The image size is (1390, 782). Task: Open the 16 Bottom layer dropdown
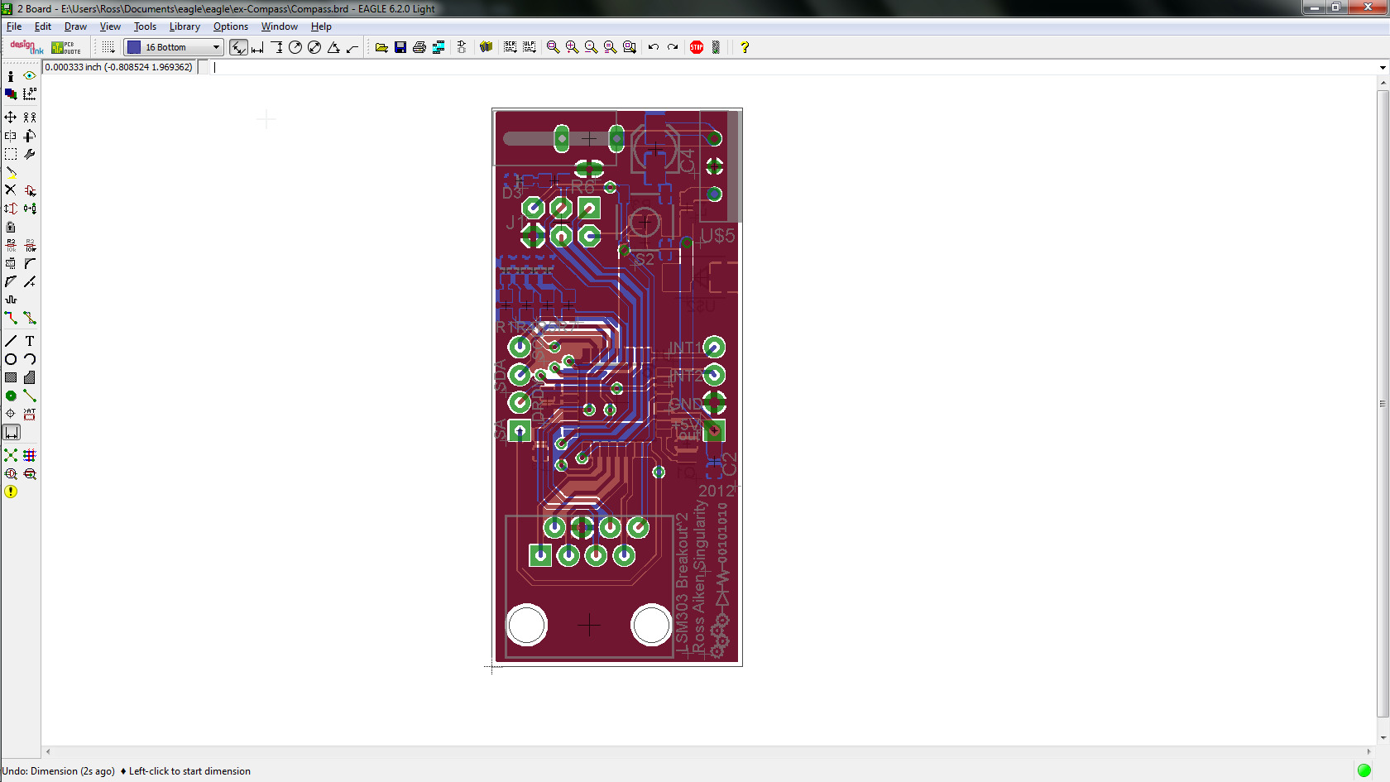click(214, 47)
